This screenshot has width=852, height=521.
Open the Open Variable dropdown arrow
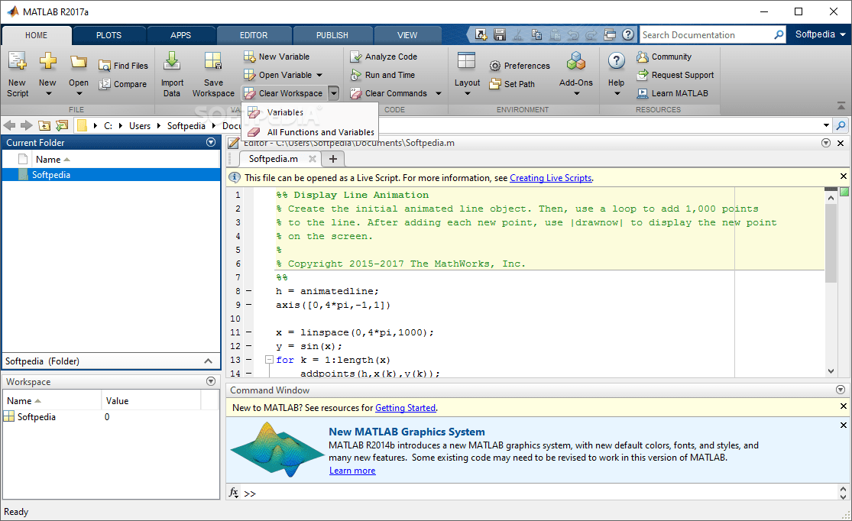coord(319,75)
